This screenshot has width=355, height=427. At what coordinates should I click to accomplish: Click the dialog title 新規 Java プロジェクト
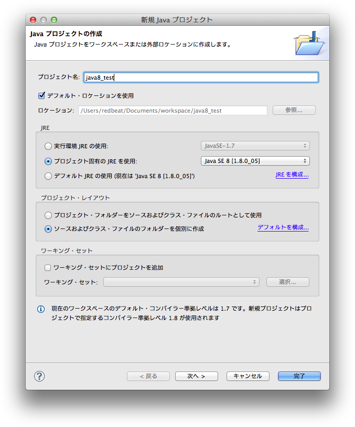tap(177, 20)
